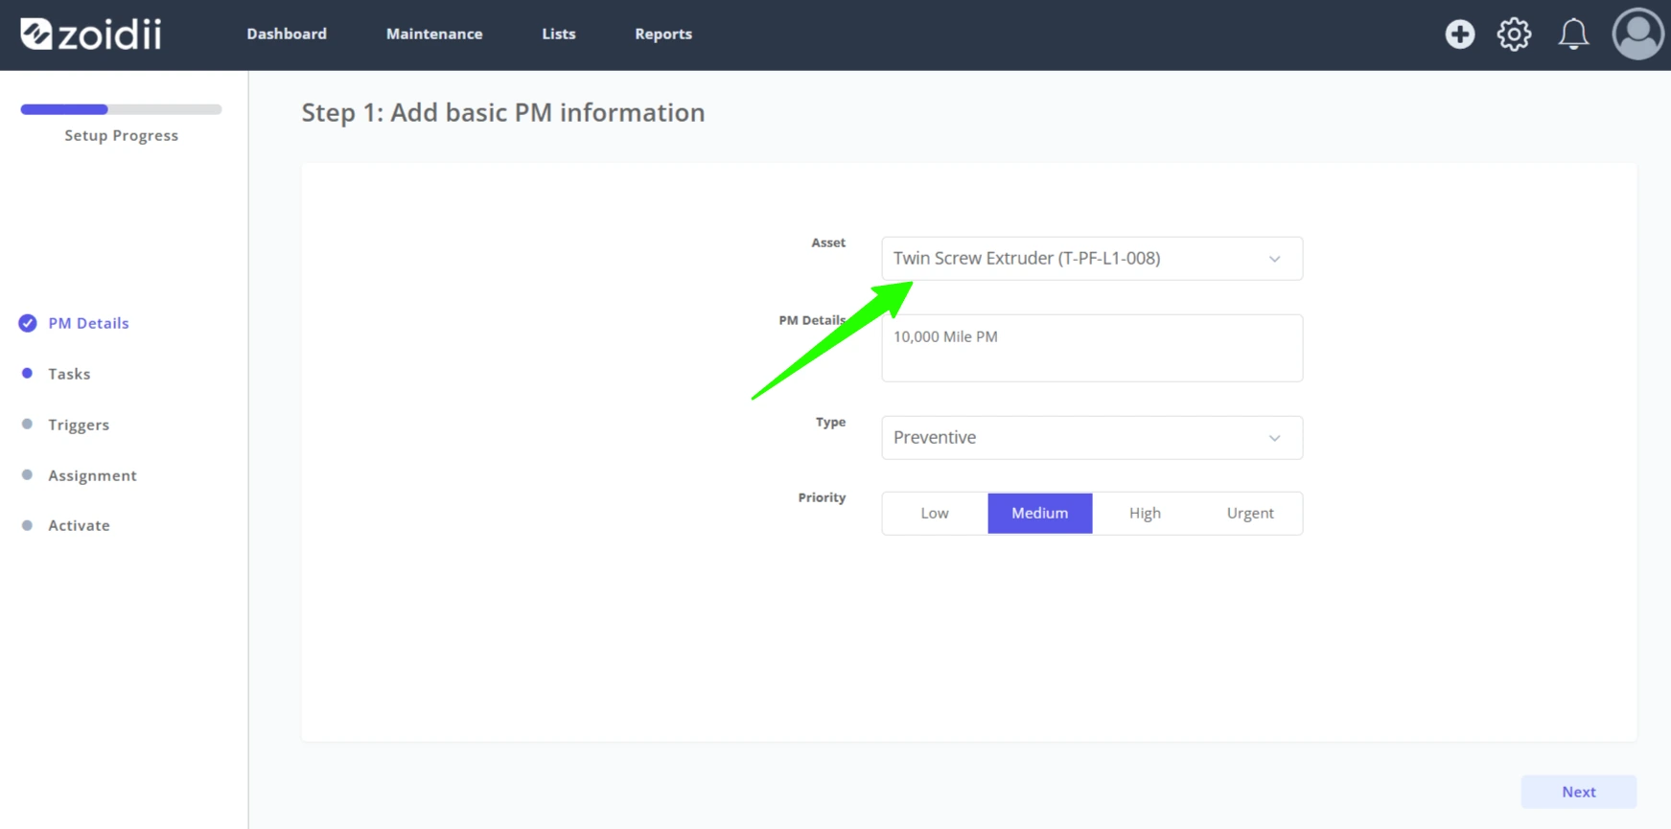Click the Setup Progress bar
Screen dimensions: 1671x829
[x=121, y=109]
